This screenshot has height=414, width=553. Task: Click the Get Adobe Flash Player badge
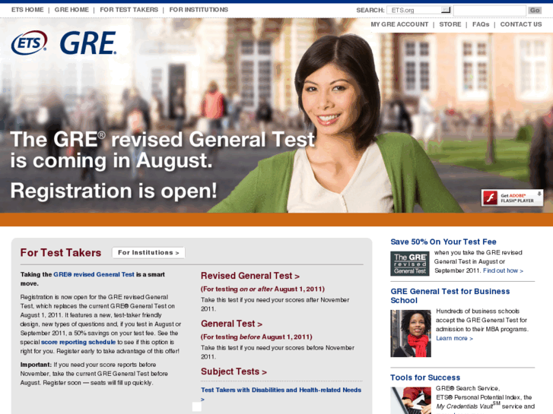[512, 198]
